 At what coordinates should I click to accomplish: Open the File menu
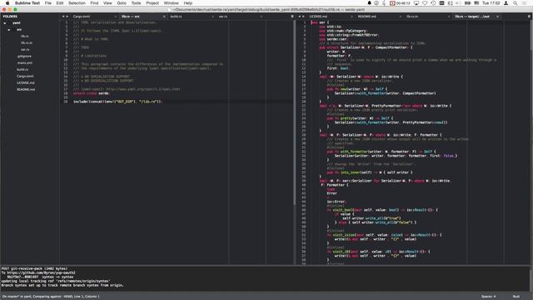click(x=48, y=3)
